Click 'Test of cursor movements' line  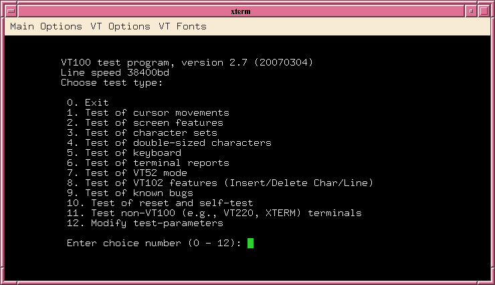point(148,112)
